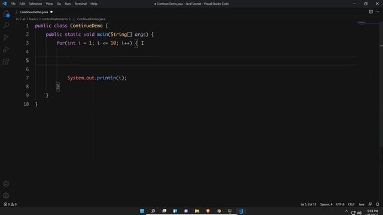Image resolution: width=383 pixels, height=215 pixels.
Task: Click line number 10 in the gutter
Action: [x=26, y=104]
